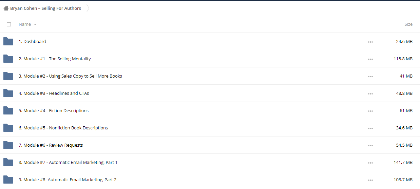The image size is (420, 189).
Task: Click folder icon of Module #7 Email Marketing Part 1
Action: click(8, 162)
